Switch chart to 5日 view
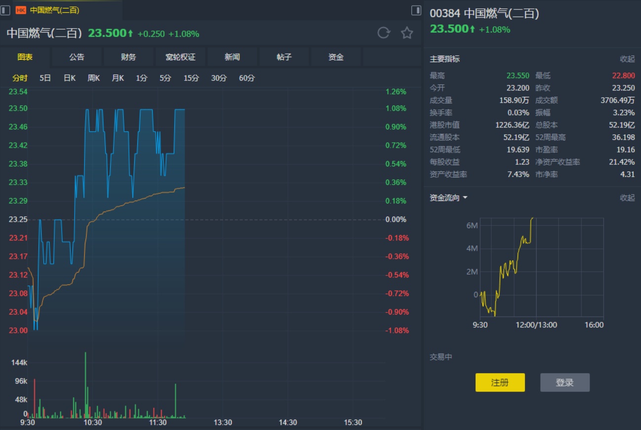 click(45, 78)
